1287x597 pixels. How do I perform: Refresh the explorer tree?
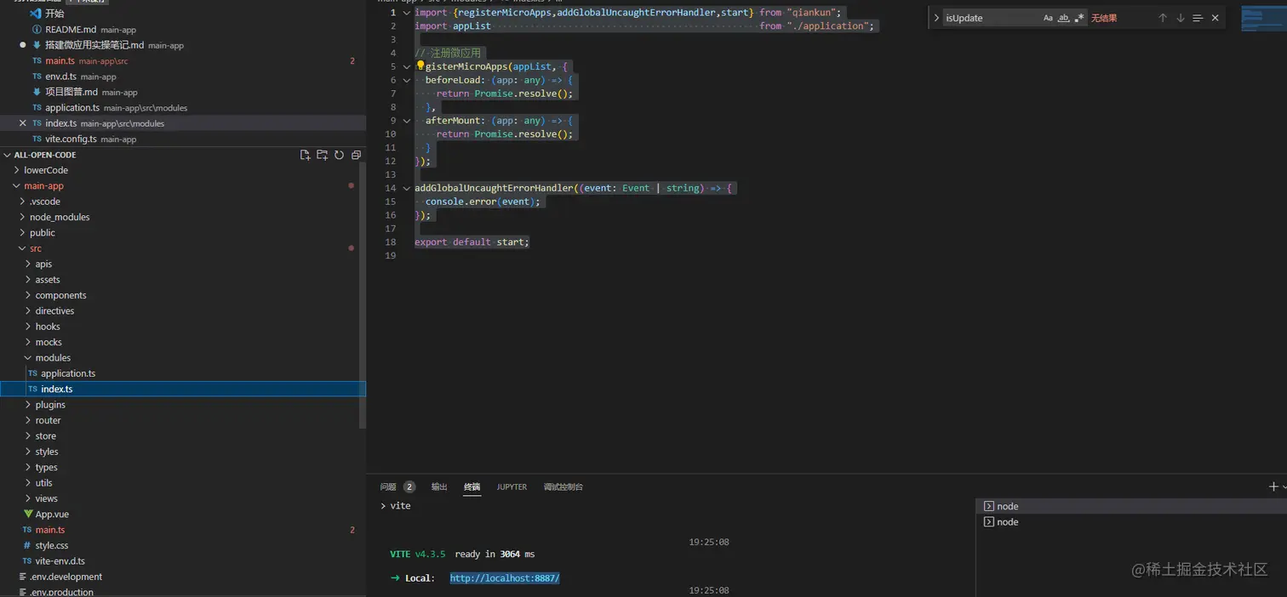(339, 155)
